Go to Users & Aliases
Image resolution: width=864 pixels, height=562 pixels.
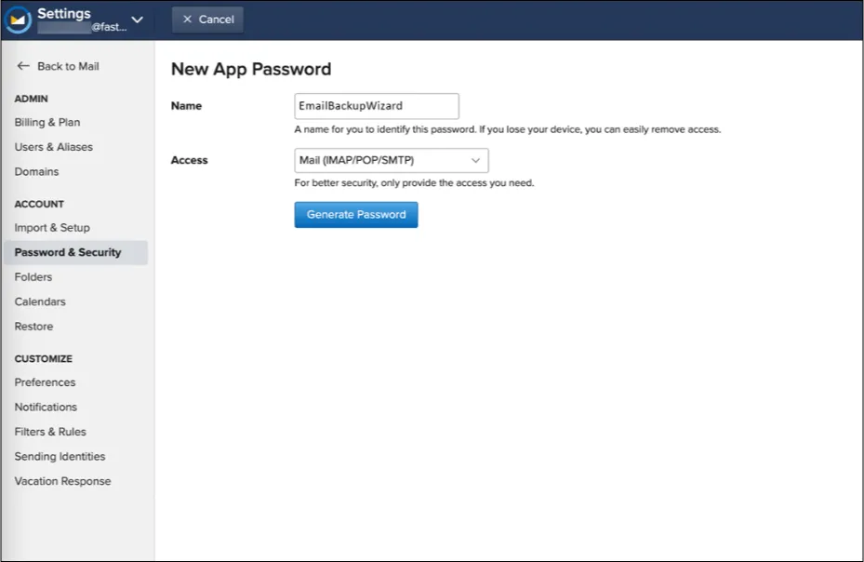53,147
